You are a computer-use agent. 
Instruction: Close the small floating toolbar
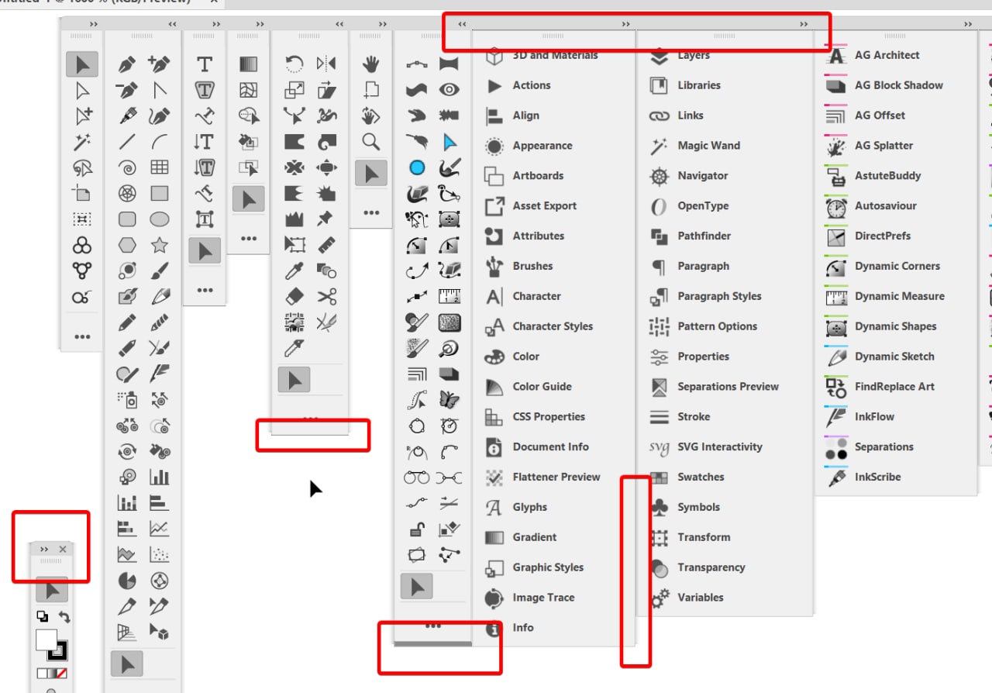(63, 549)
